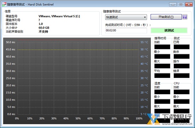Click the green 读测试 read test indicator
The width and height of the screenshot is (195, 128).
[169, 30]
